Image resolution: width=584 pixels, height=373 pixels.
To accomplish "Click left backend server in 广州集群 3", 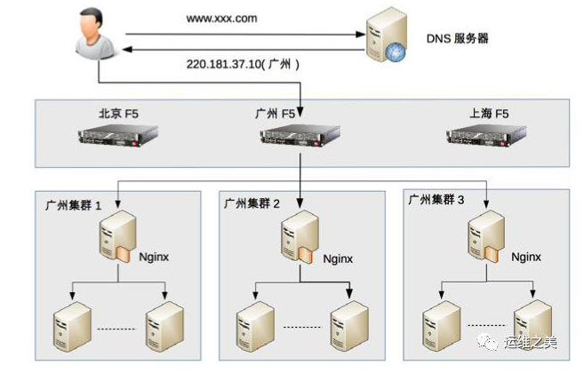I will coord(442,327).
